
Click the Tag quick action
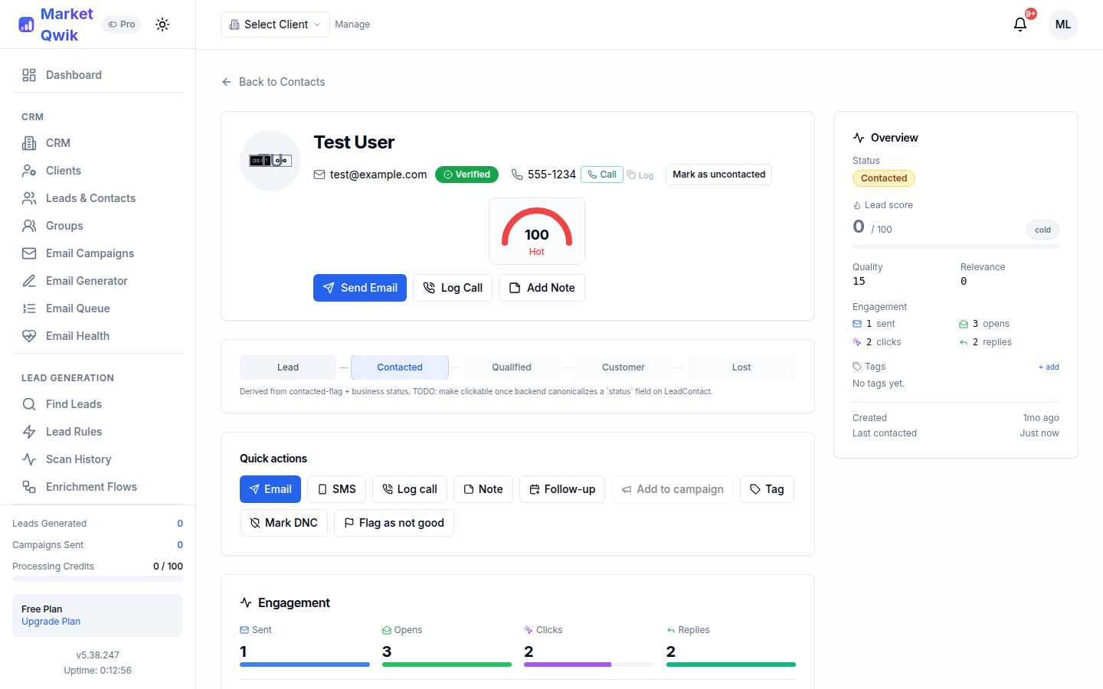point(767,489)
